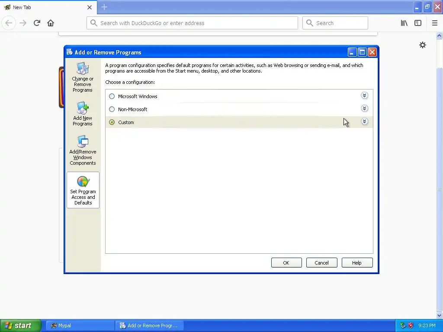The image size is (443, 332).
Task: Select the Non-Microsoft configuration radio
Action: [x=112, y=109]
